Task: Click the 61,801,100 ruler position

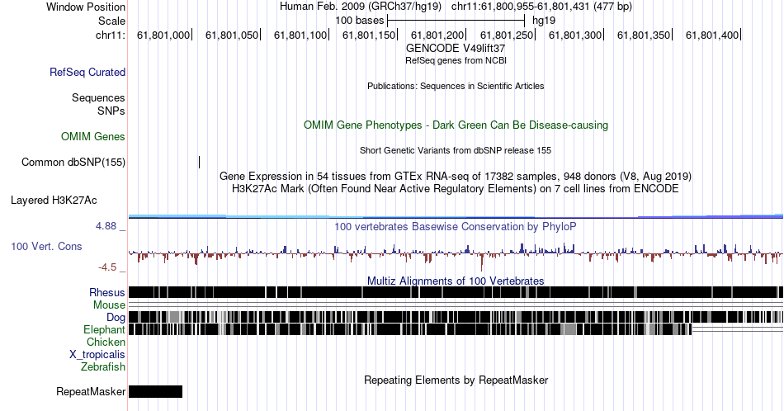Action: [x=300, y=35]
